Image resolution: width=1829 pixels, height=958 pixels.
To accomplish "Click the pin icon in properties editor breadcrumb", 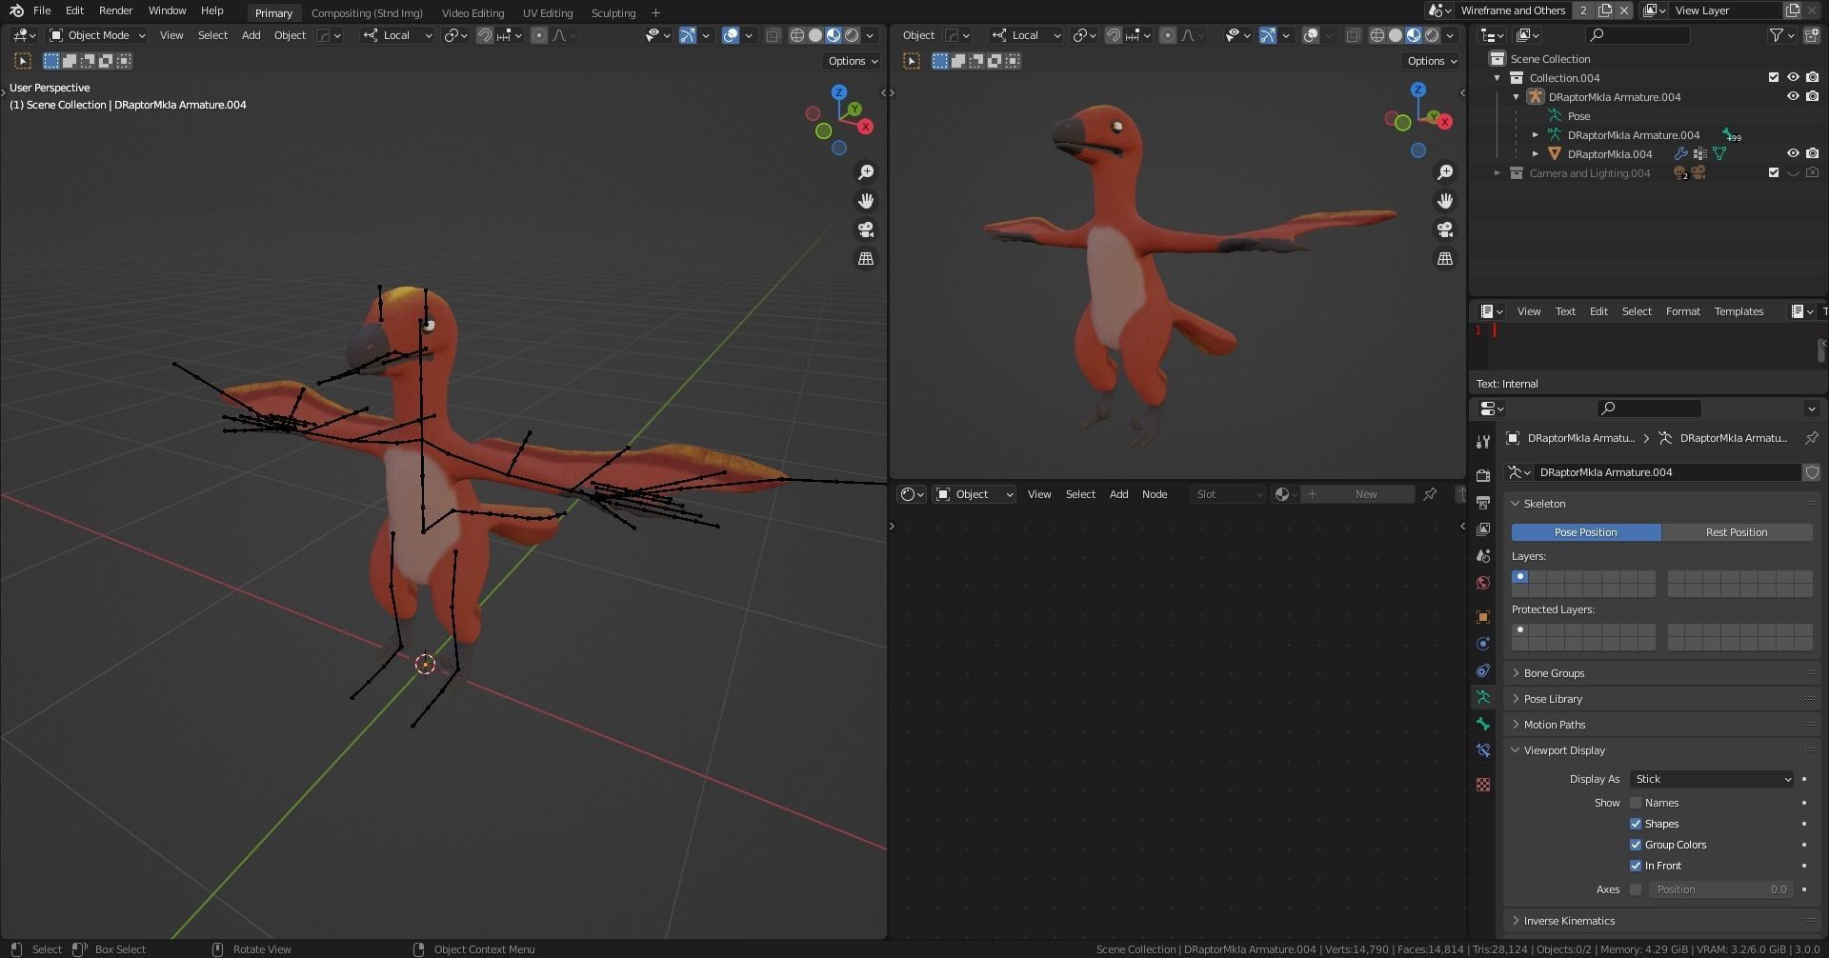I will tap(1811, 438).
